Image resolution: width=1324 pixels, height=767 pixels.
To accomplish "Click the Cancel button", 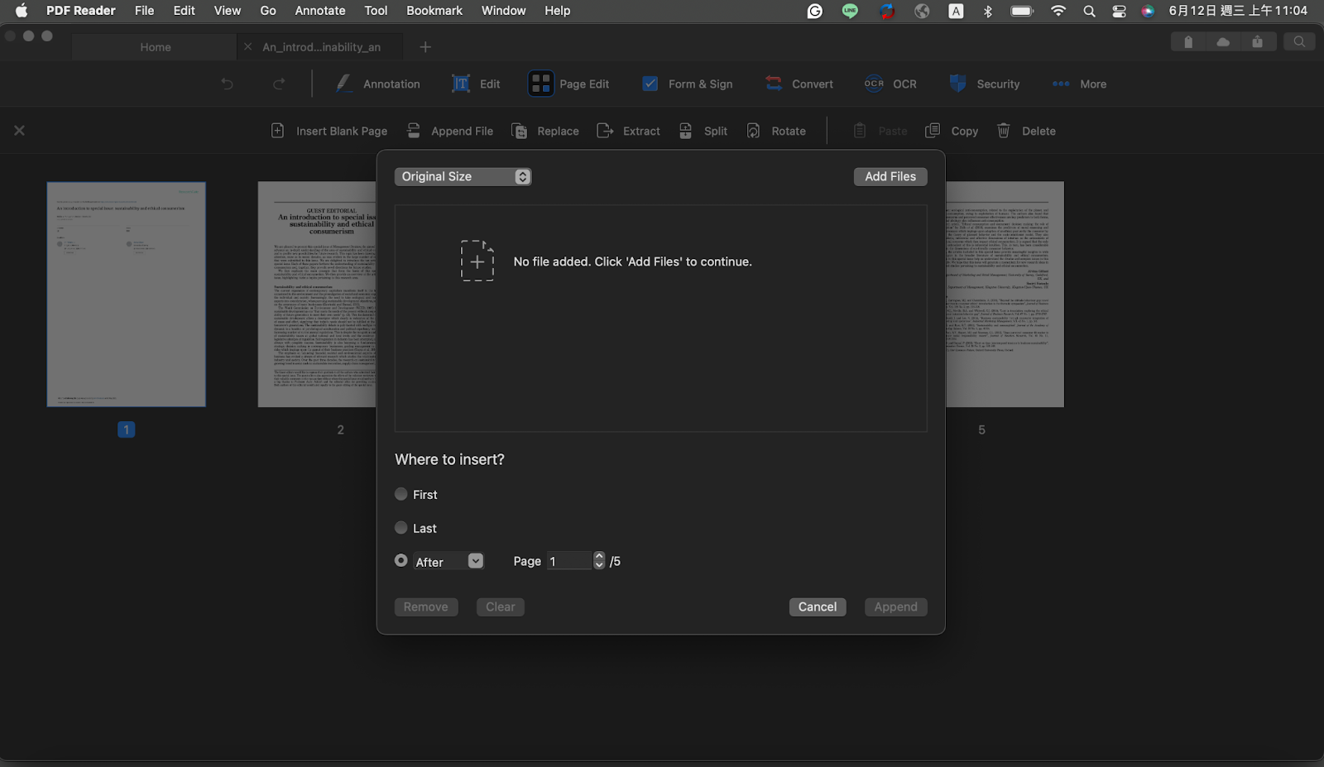I will (x=818, y=606).
